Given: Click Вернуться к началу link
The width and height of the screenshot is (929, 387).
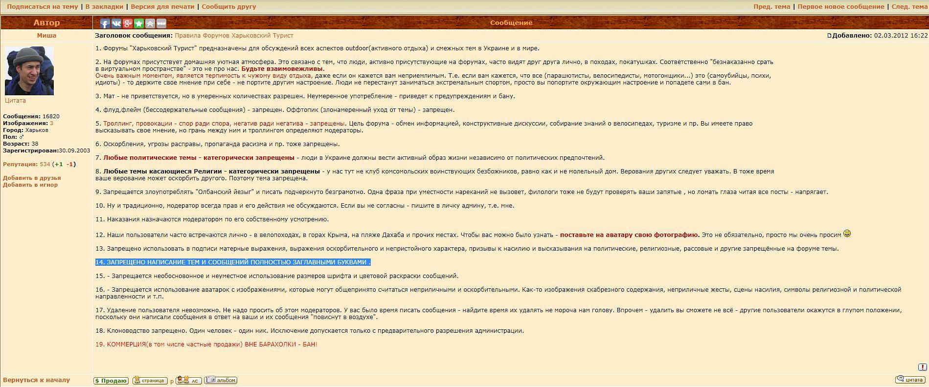Looking at the screenshot, I should [37, 380].
